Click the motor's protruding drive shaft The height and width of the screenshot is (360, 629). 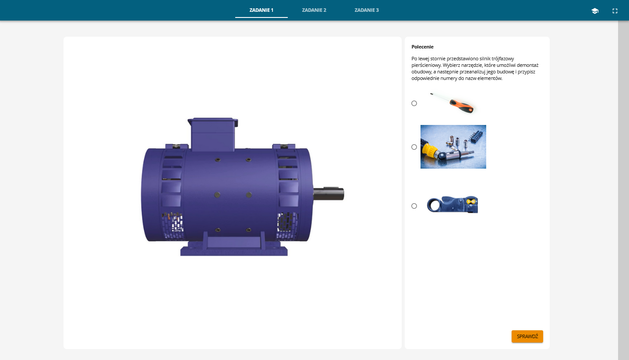(329, 194)
